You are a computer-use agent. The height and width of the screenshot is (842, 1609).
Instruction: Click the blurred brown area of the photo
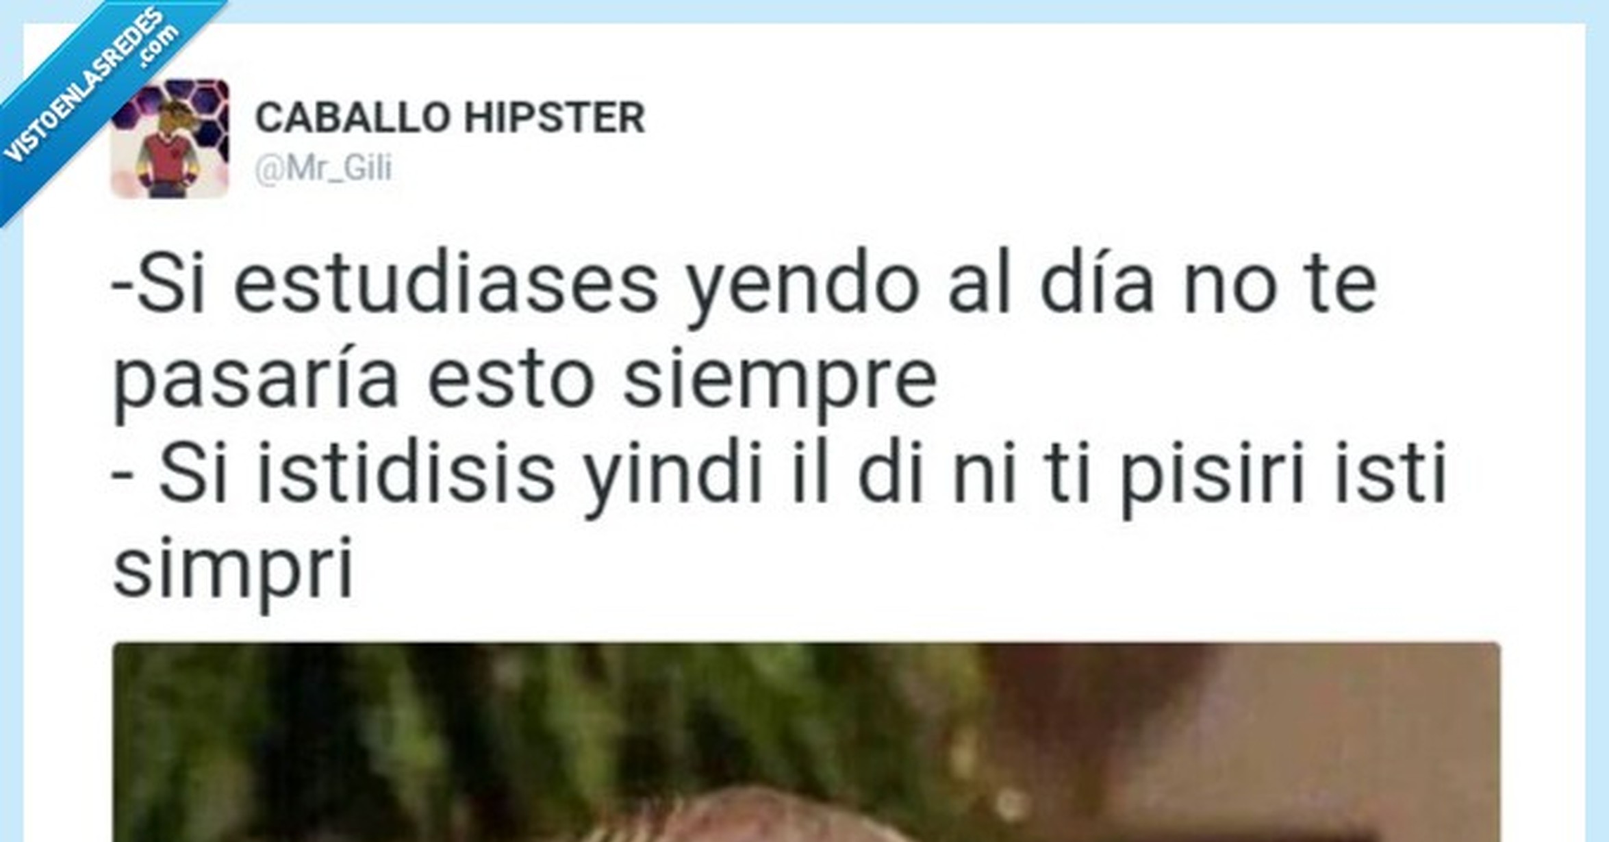[1301, 739]
